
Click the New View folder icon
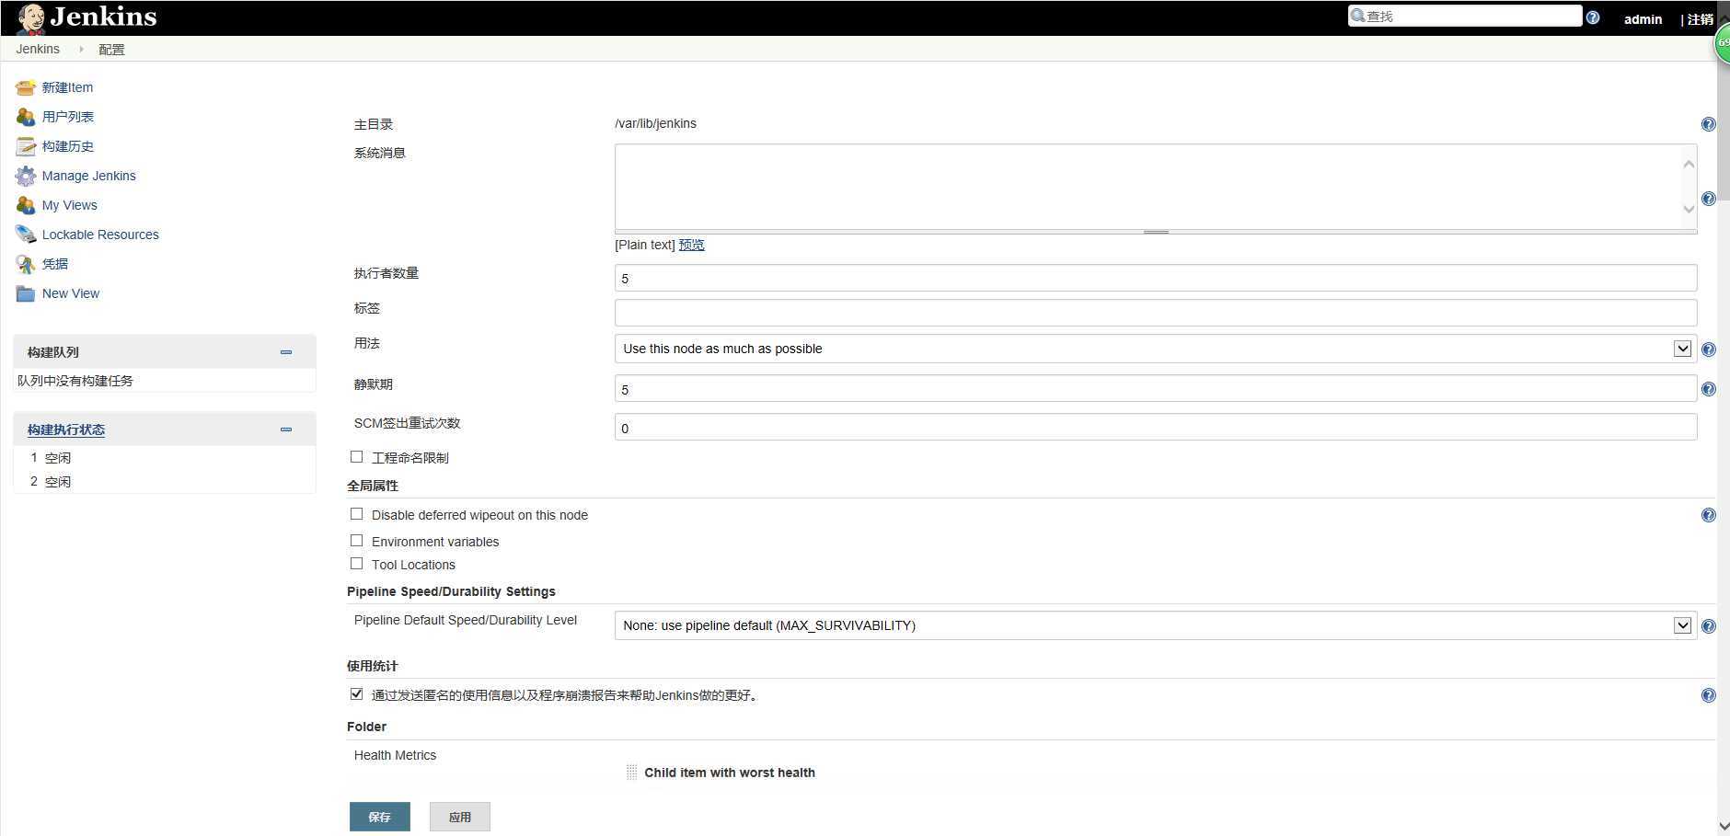26,293
